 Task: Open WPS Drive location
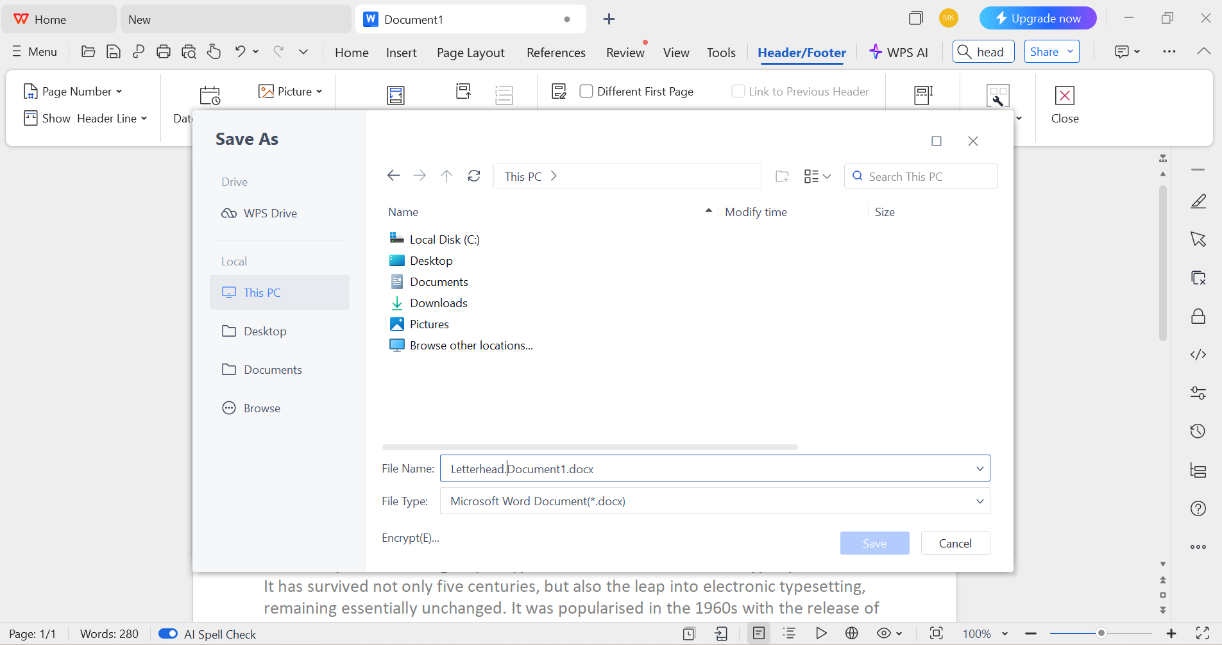[x=269, y=214]
